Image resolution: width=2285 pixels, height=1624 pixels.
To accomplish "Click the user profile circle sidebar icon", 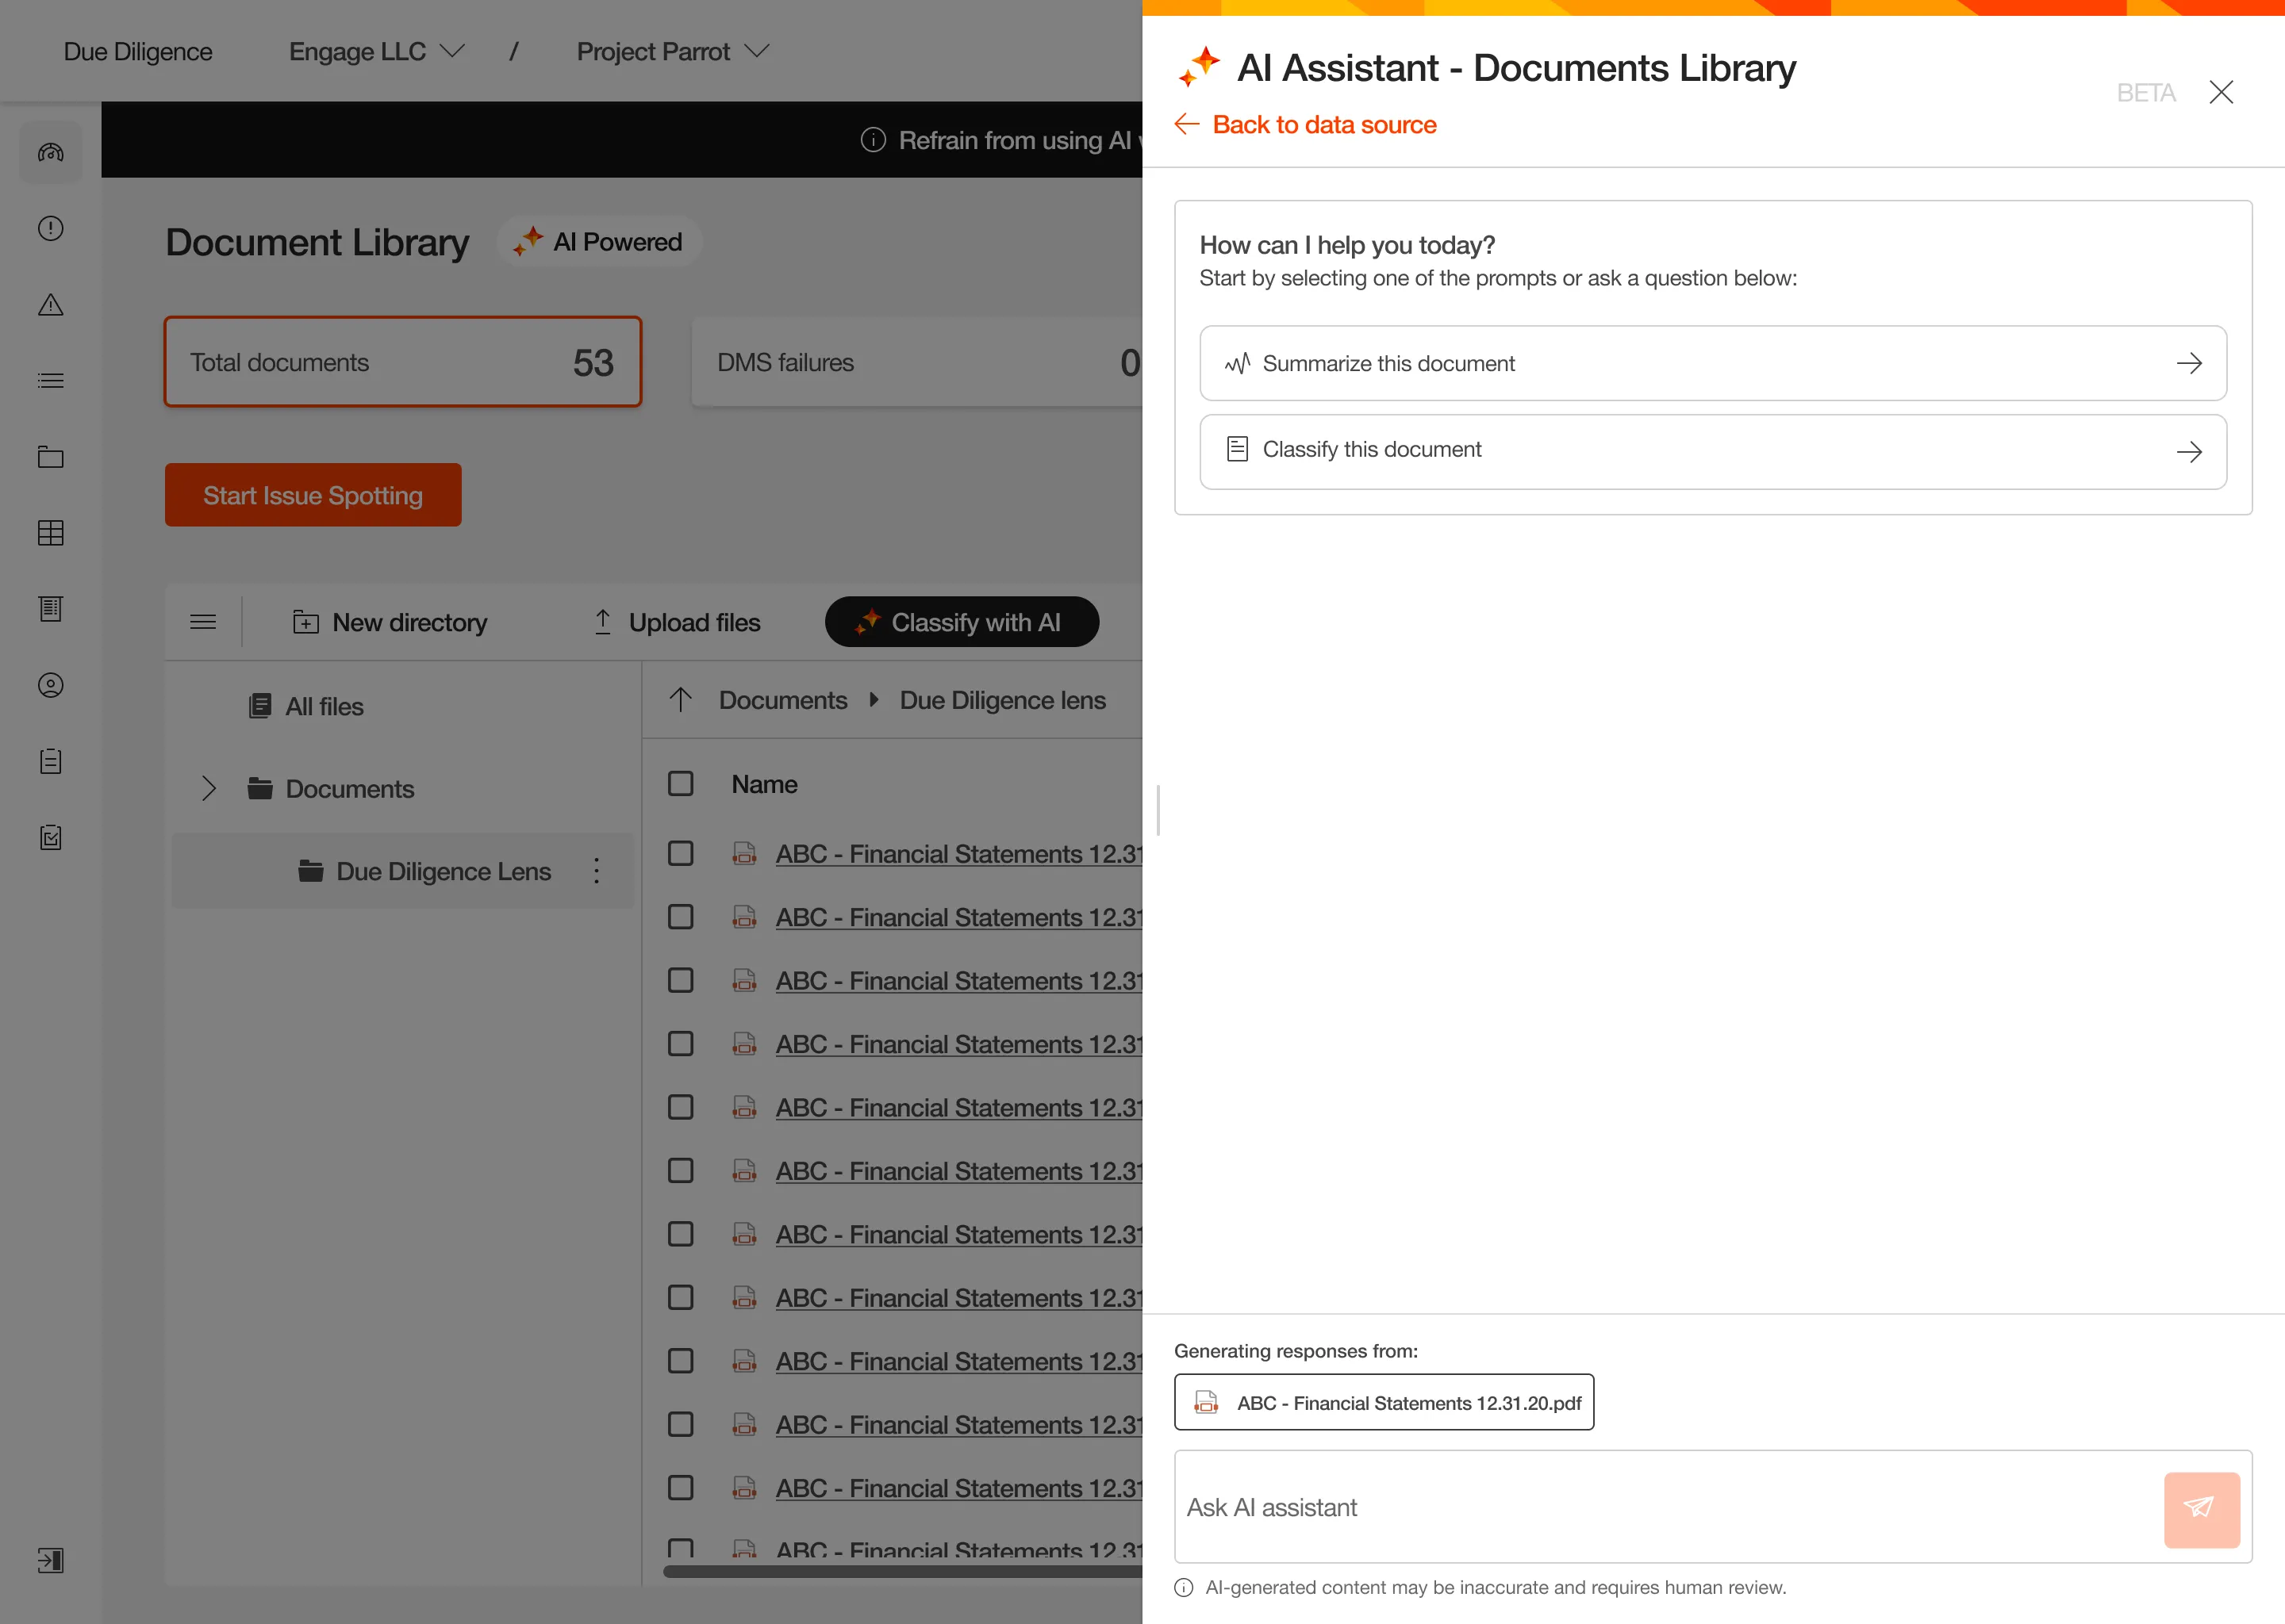I will pyautogui.click(x=50, y=685).
